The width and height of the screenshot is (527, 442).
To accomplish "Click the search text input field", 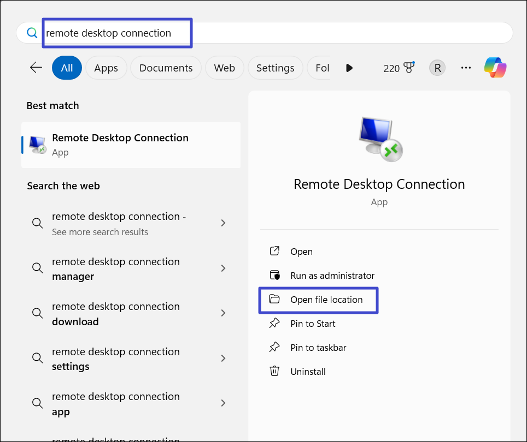I will click(x=273, y=33).
